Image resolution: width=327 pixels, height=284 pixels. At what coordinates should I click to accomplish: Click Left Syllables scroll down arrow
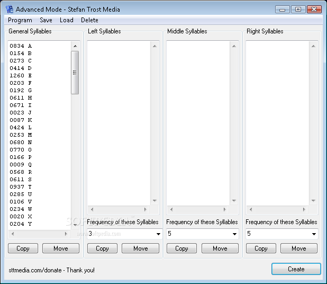pos(155,201)
